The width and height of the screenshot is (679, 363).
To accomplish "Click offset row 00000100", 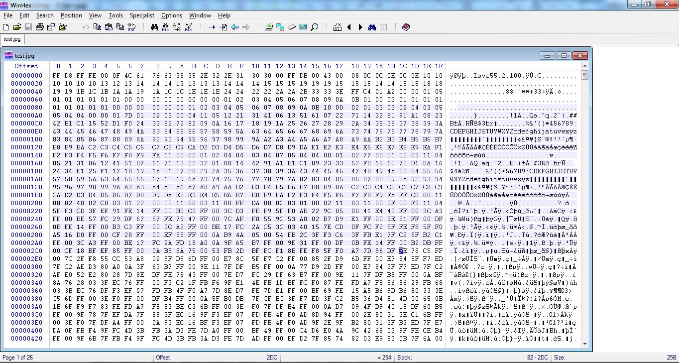I will point(26,139).
